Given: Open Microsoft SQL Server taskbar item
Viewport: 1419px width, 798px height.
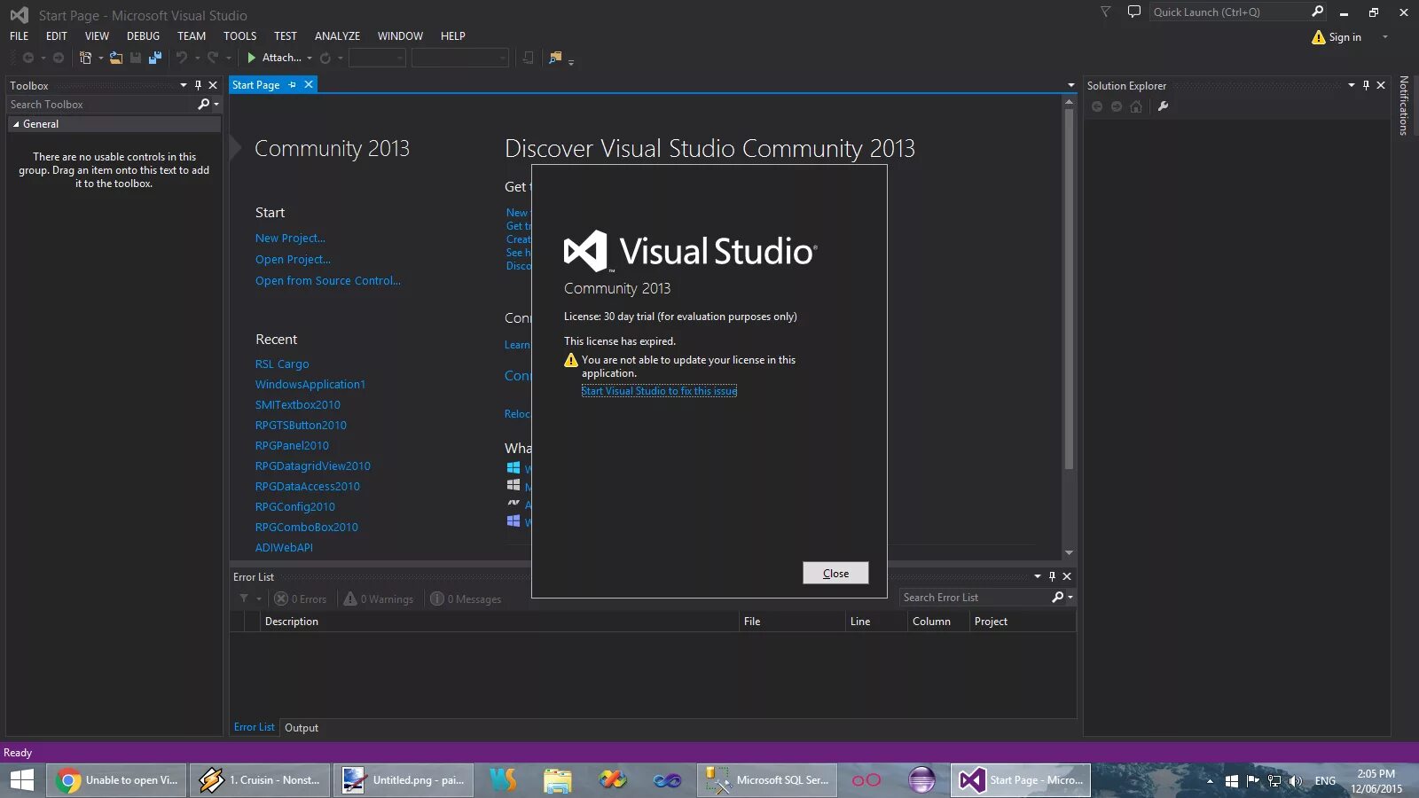Looking at the screenshot, I should click(x=767, y=780).
